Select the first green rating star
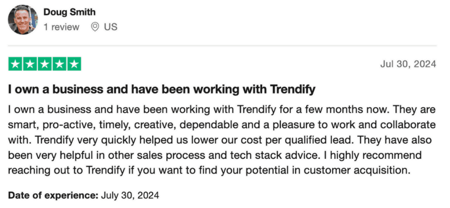 tap(15, 64)
